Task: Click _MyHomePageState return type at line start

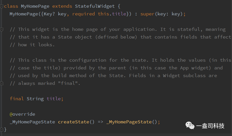Action: coord(32,122)
